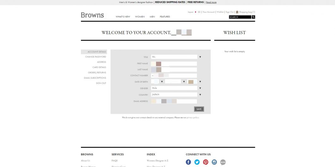Click Shopping bag (1) text link

(247, 12)
